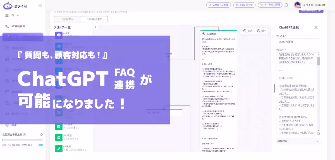
Task: Select the API連携 block icon
Action: pos(59,148)
